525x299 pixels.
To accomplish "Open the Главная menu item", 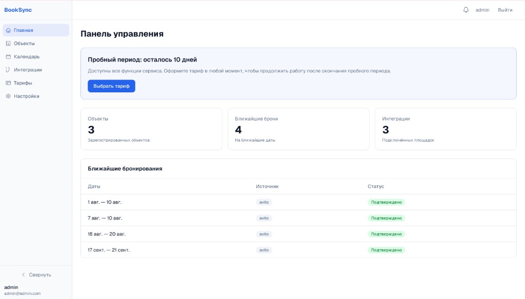I will coord(36,30).
